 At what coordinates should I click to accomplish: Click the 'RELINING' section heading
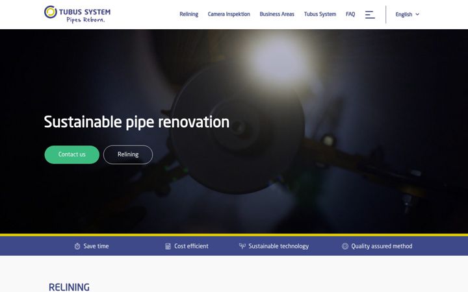tap(70, 287)
